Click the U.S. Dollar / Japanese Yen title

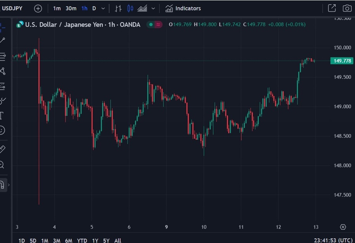(64, 24)
